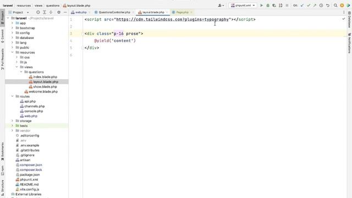Collapse the resources folder
352x198 pixels.
coord(12,52)
